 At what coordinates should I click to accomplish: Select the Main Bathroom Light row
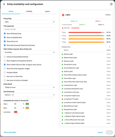86,106
